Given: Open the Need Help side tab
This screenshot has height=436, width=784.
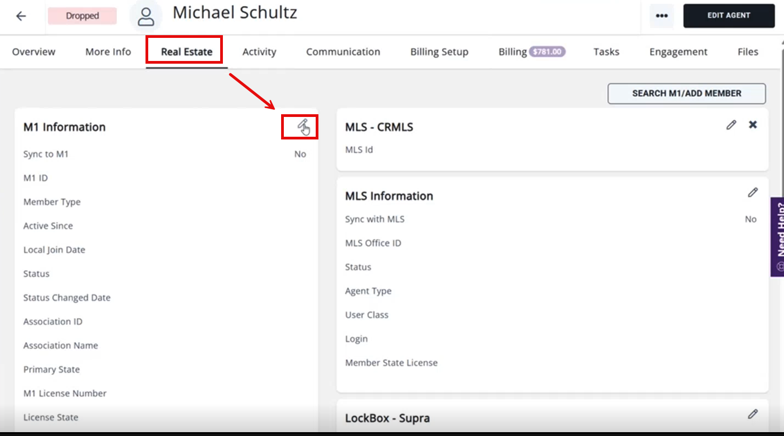Looking at the screenshot, I should (x=777, y=237).
